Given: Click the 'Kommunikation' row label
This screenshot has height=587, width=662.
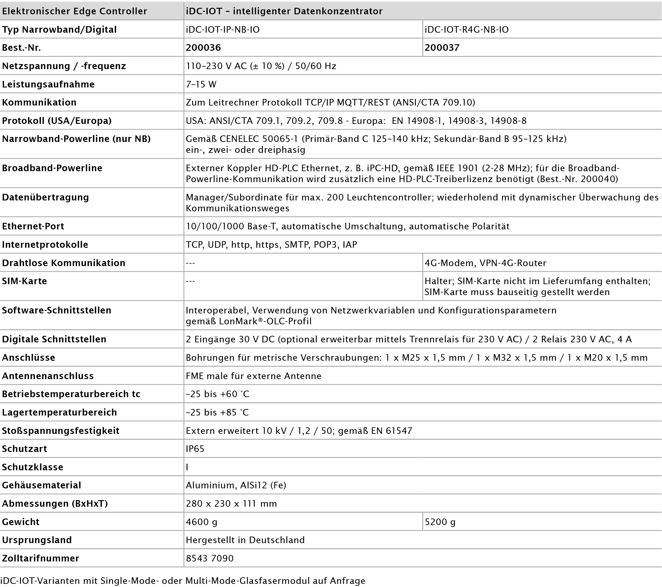Looking at the screenshot, I should coord(39,102).
